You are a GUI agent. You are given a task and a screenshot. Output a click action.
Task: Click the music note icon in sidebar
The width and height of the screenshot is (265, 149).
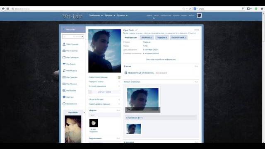coord(64,71)
